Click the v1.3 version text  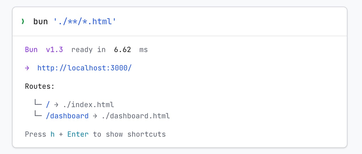(54, 50)
